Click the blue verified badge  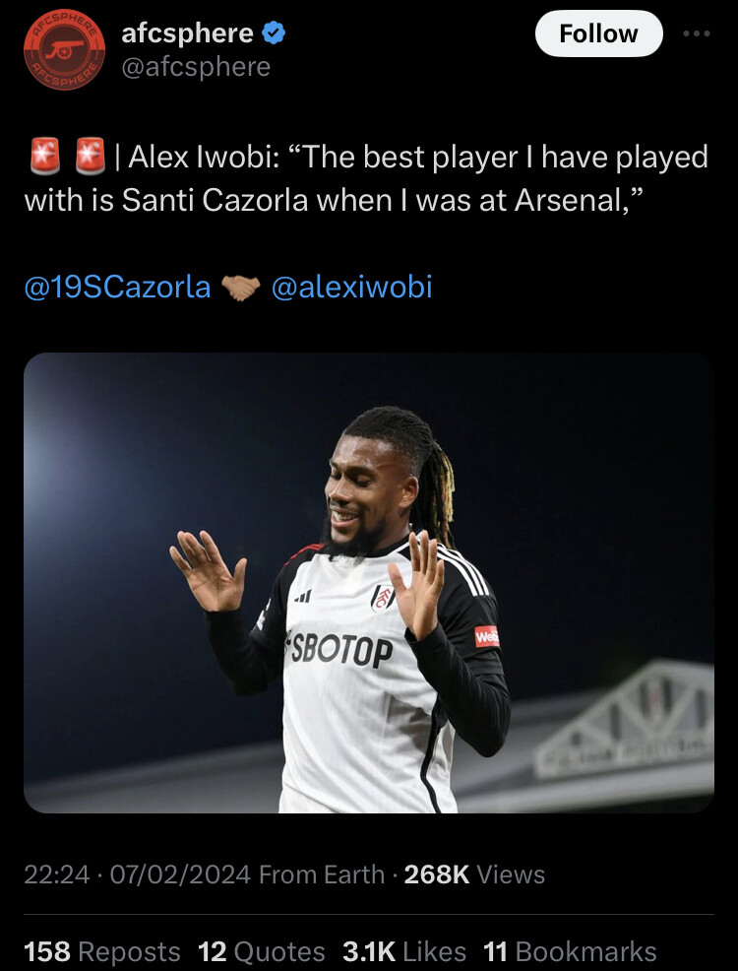[x=273, y=32]
